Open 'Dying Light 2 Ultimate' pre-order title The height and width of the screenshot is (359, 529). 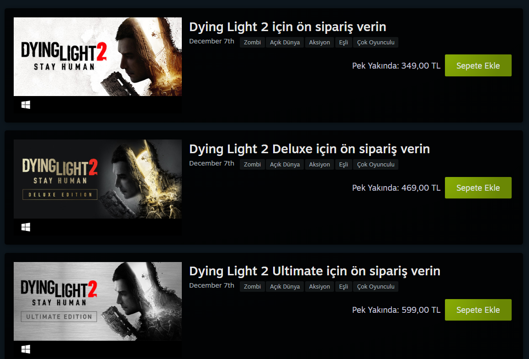[x=315, y=271]
